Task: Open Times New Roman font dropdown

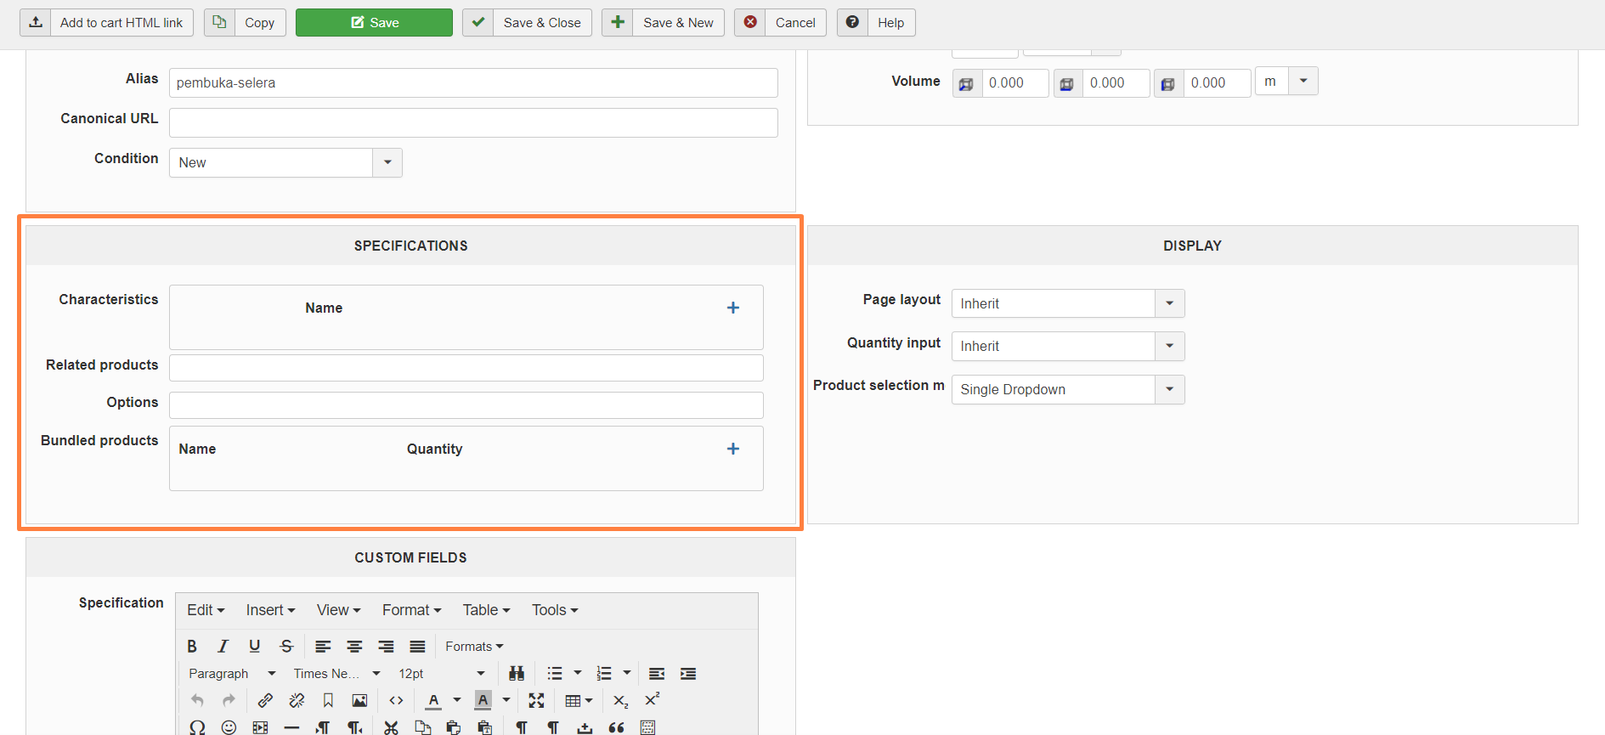Action: click(x=336, y=674)
